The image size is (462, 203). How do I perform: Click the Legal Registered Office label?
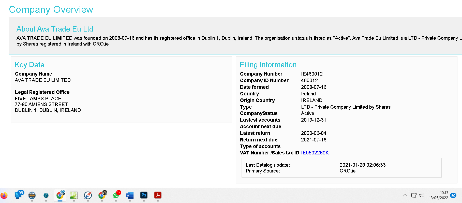42,92
